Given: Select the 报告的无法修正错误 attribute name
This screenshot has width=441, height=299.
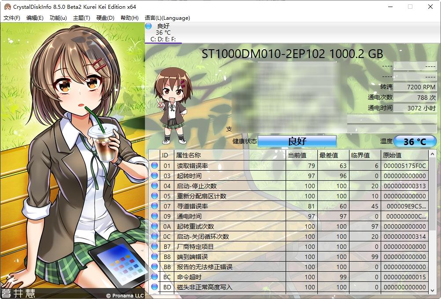Looking at the screenshot, I should pos(205,267).
